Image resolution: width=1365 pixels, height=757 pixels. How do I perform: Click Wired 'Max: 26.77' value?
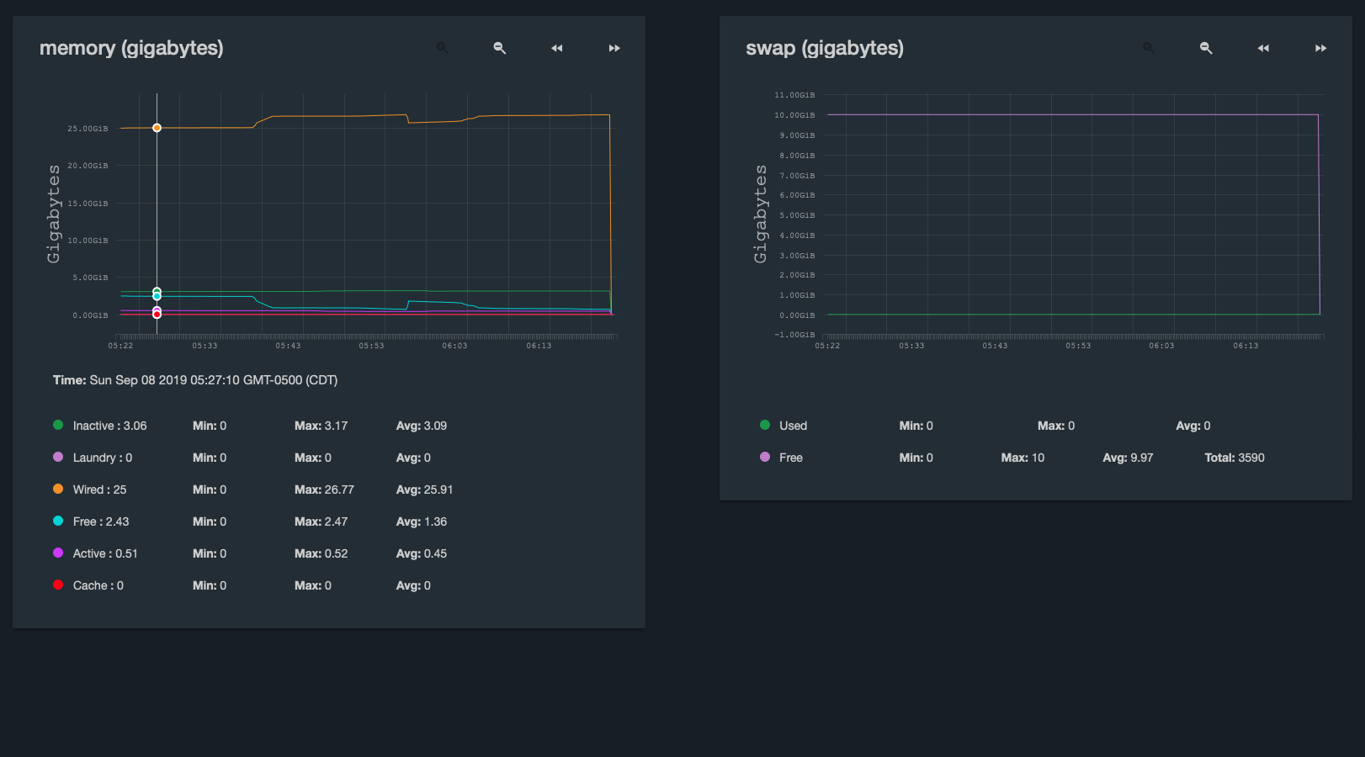[324, 490]
